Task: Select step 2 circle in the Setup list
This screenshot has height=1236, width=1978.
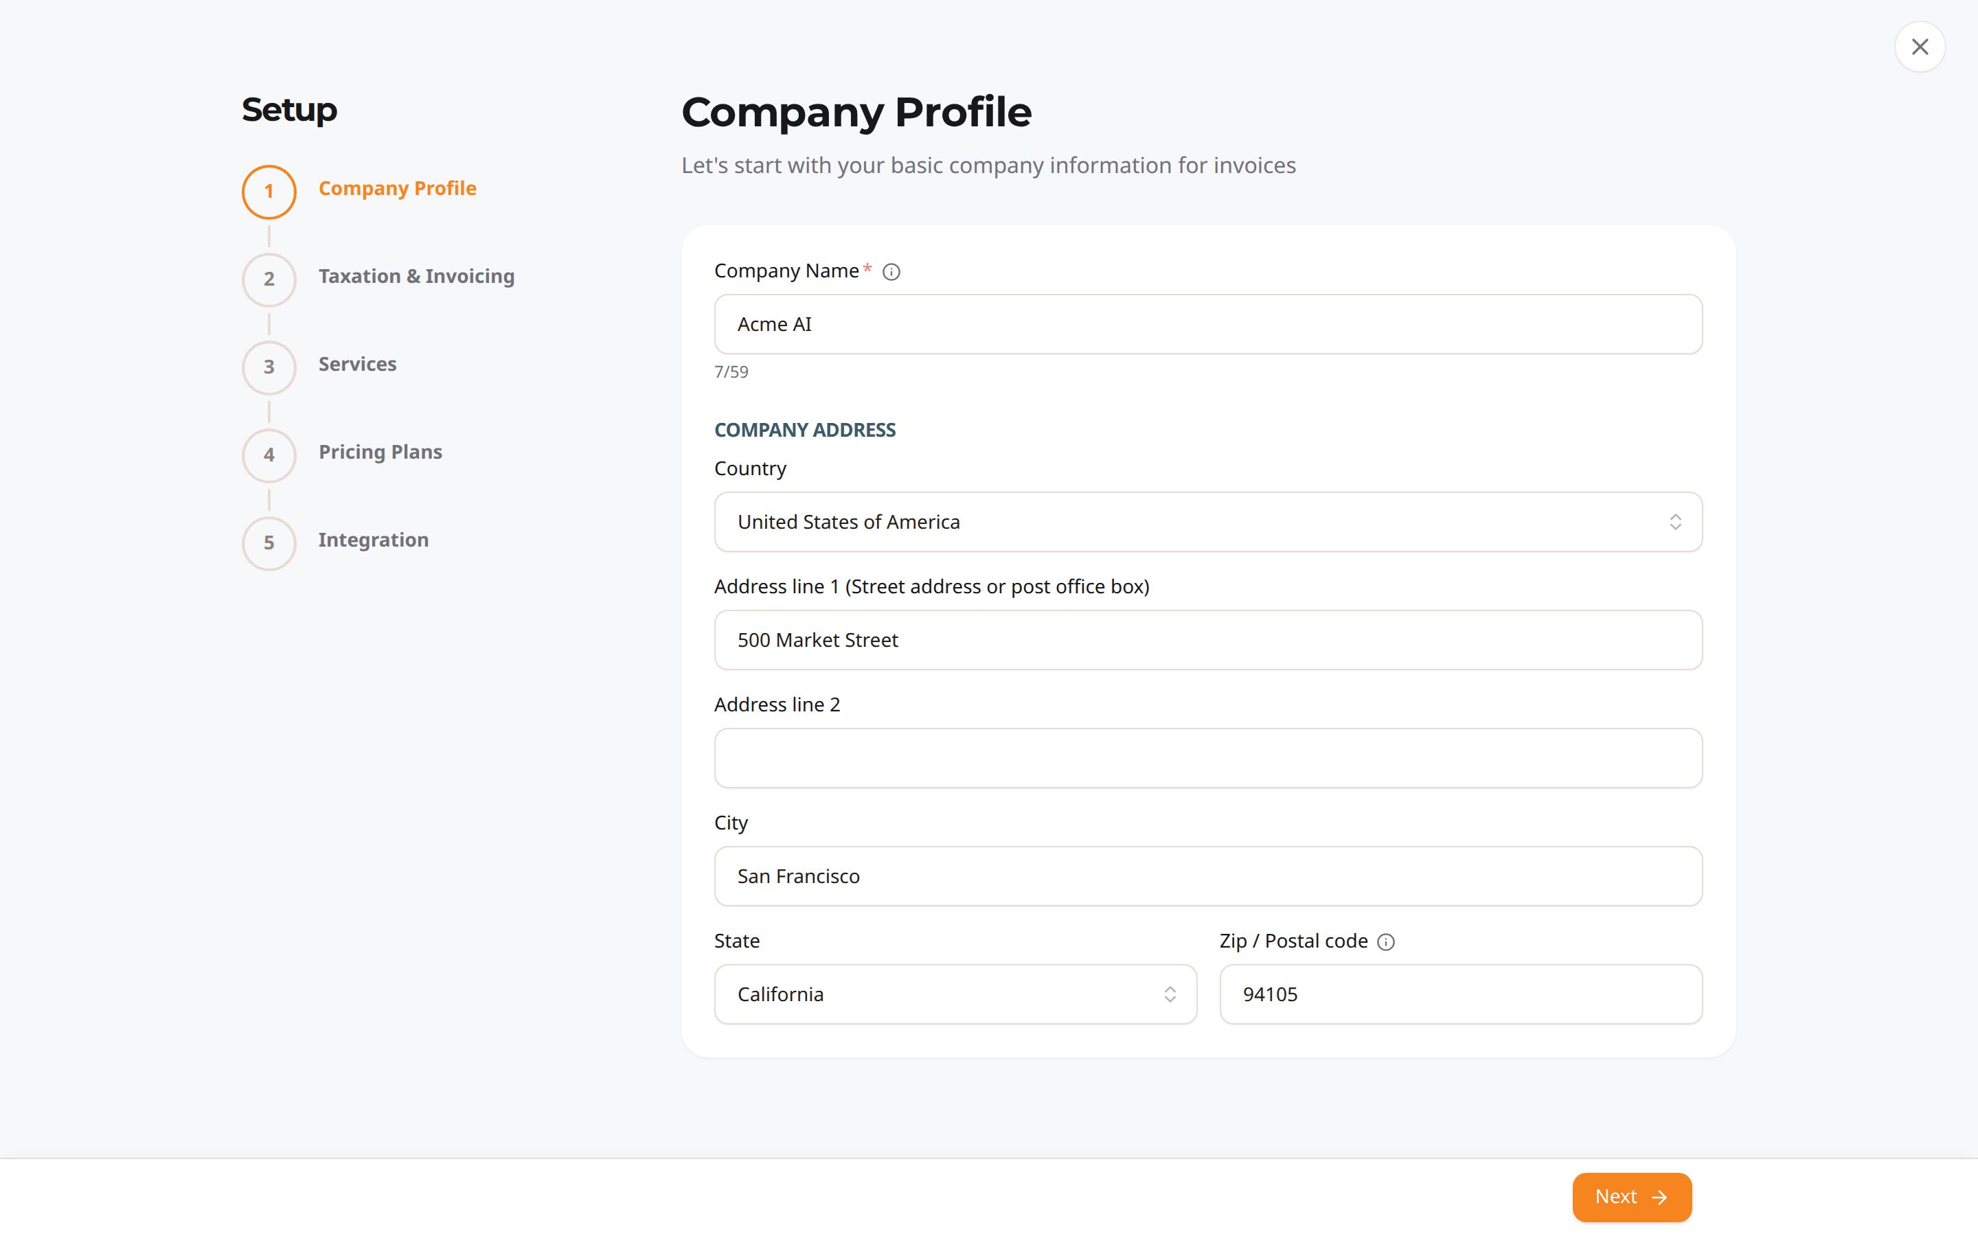Action: [269, 279]
